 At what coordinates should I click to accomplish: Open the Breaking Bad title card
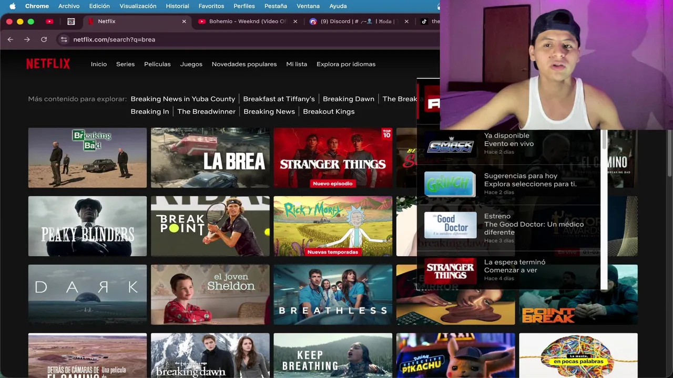87,157
